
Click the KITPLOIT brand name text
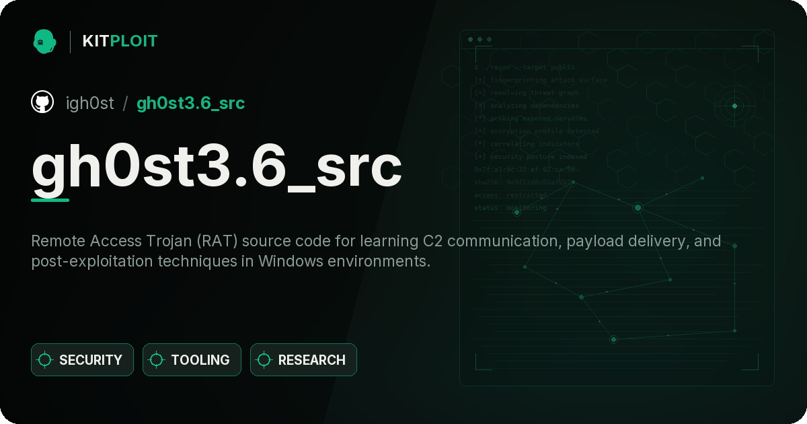click(x=120, y=41)
